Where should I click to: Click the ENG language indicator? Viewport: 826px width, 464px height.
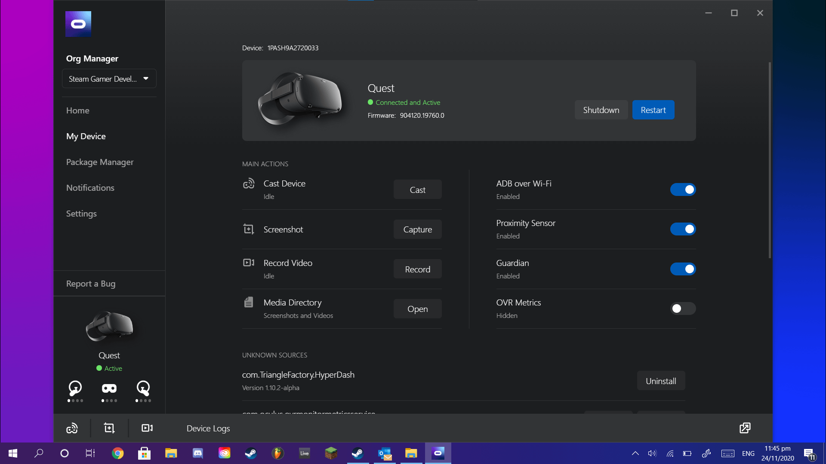point(748,453)
